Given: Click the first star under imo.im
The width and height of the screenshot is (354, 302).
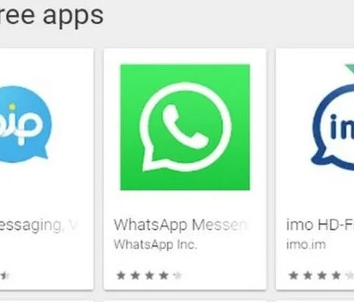Looking at the screenshot, I should pyautogui.click(x=294, y=275).
